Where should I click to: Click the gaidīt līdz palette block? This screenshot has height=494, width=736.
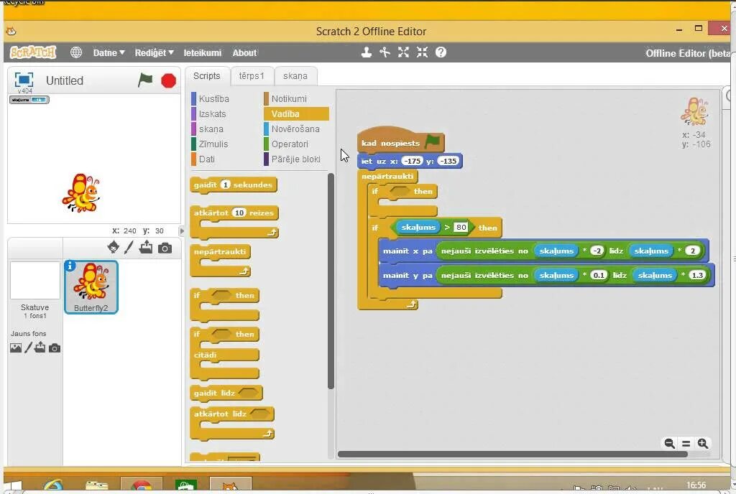point(226,393)
